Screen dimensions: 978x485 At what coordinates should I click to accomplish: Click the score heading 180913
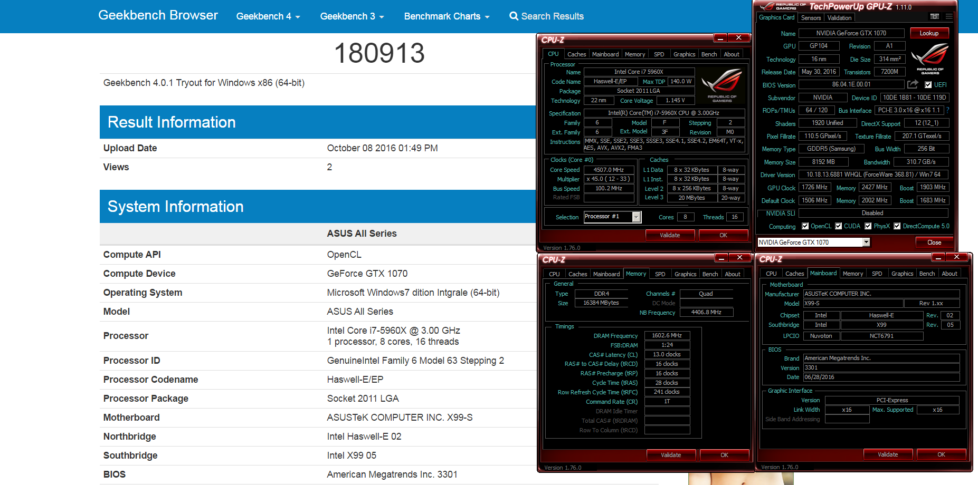pyautogui.click(x=379, y=53)
